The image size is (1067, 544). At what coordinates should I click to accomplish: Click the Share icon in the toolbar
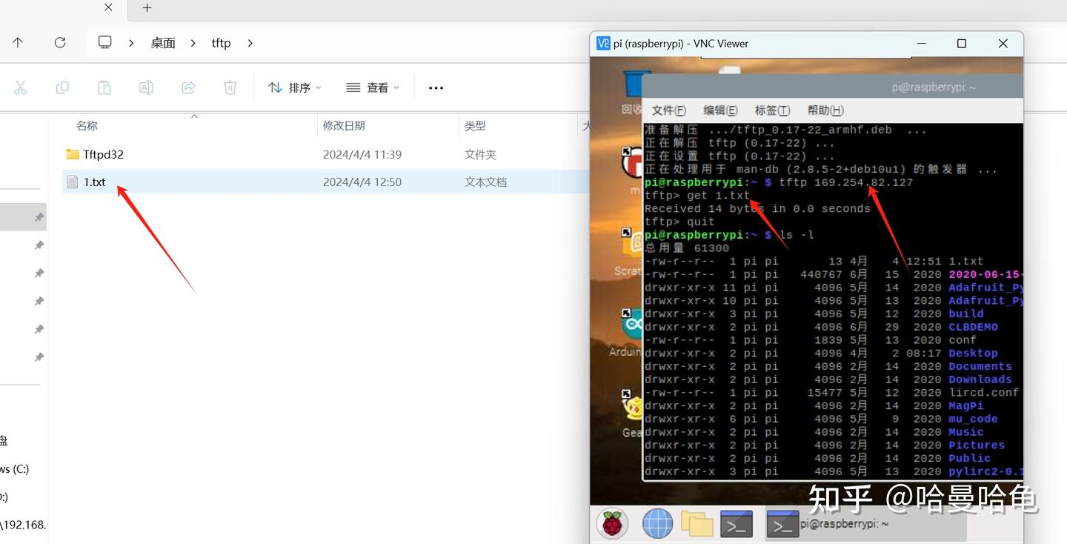coord(188,87)
